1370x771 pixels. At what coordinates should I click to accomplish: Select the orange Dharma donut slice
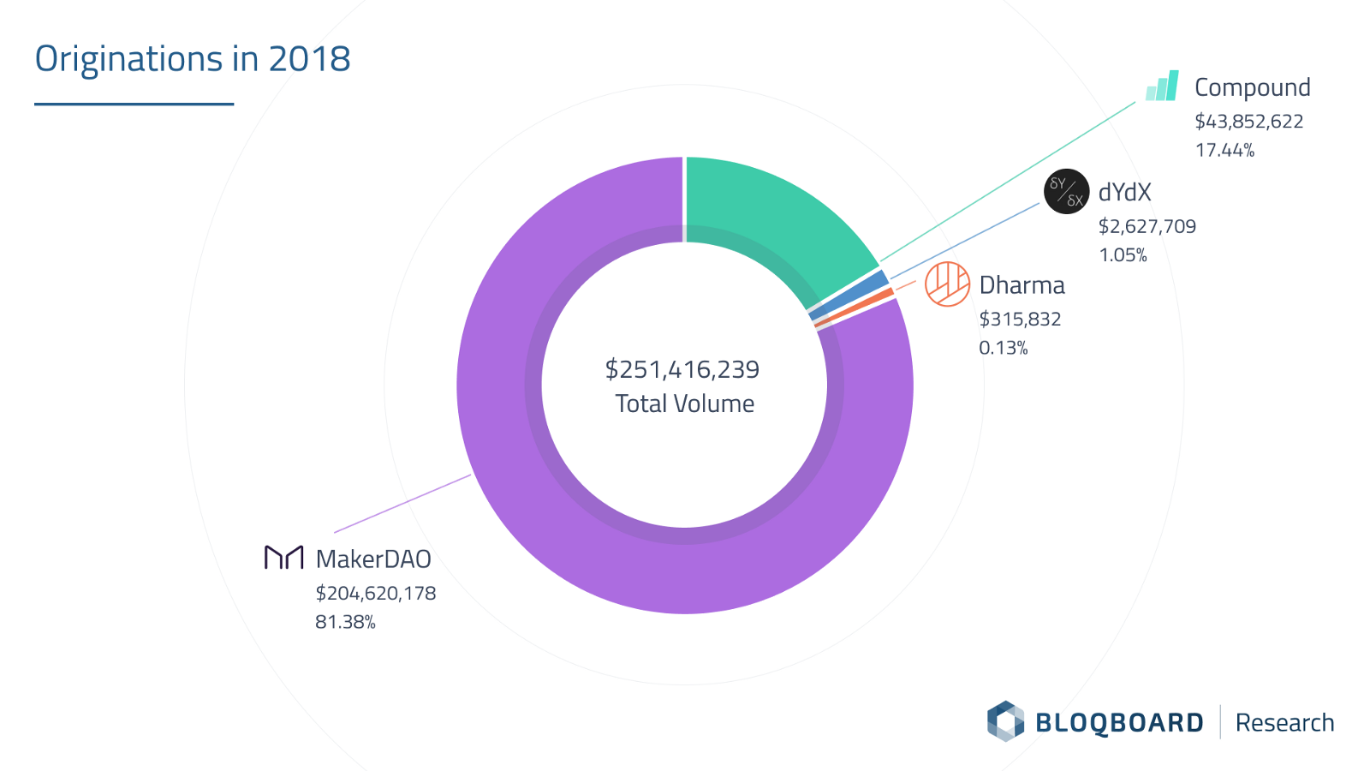(854, 308)
